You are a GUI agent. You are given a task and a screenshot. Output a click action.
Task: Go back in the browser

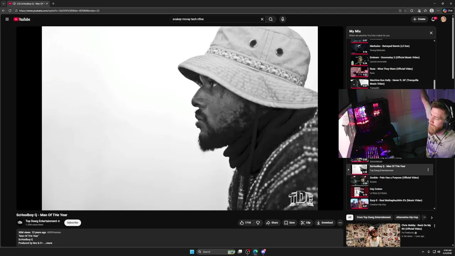(x=4, y=11)
